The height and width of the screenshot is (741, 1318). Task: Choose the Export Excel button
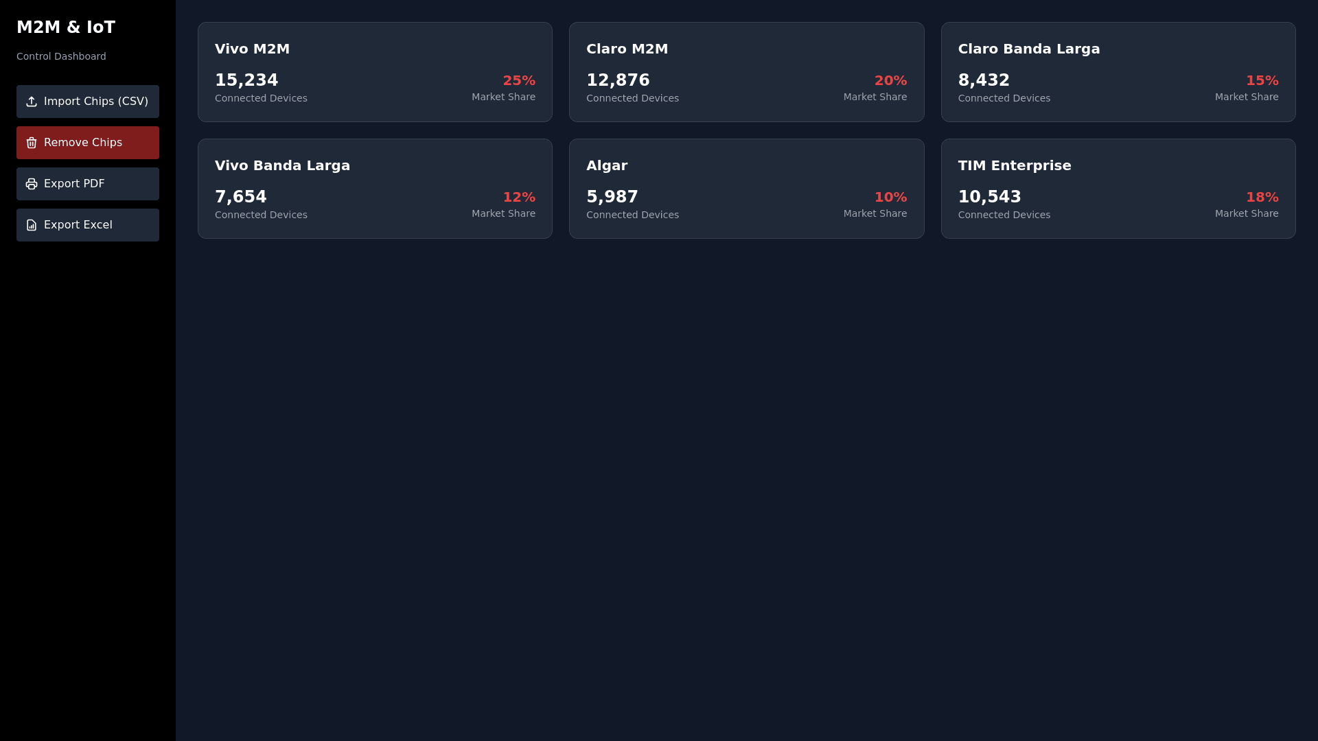[88, 225]
